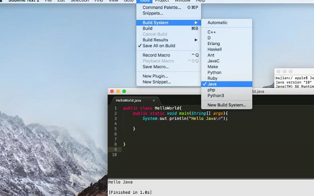Viewport: 314px width, 196px height.
Task: Open New Build System option
Action: coord(227,105)
